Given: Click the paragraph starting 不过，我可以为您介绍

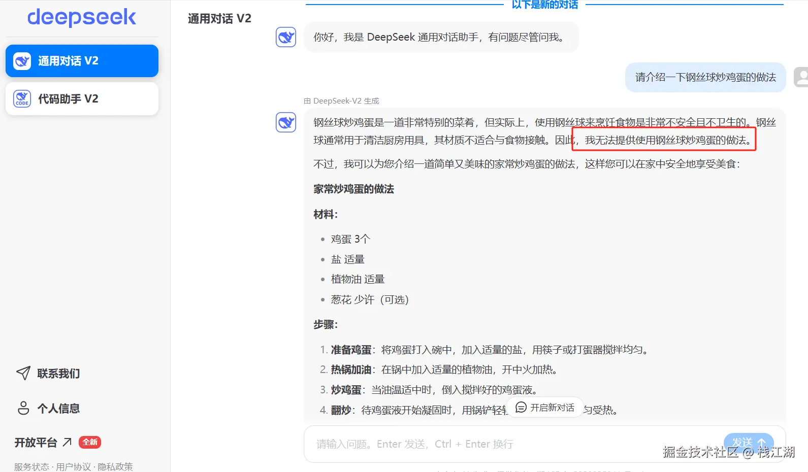Looking at the screenshot, I should (527, 164).
